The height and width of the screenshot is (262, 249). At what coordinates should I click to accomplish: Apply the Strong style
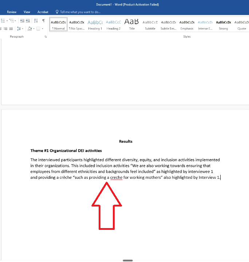pyautogui.click(x=223, y=24)
